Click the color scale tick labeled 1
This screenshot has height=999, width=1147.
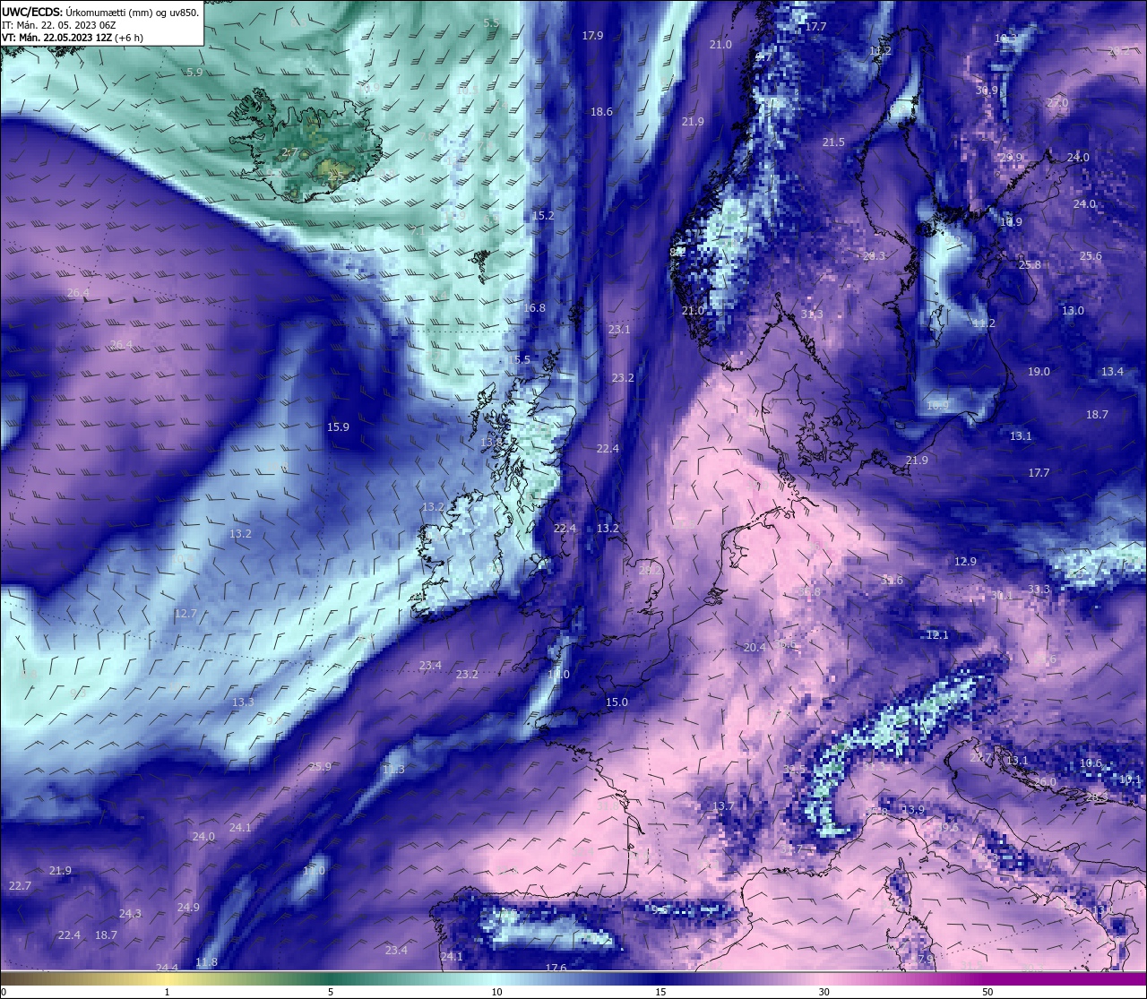(x=167, y=992)
